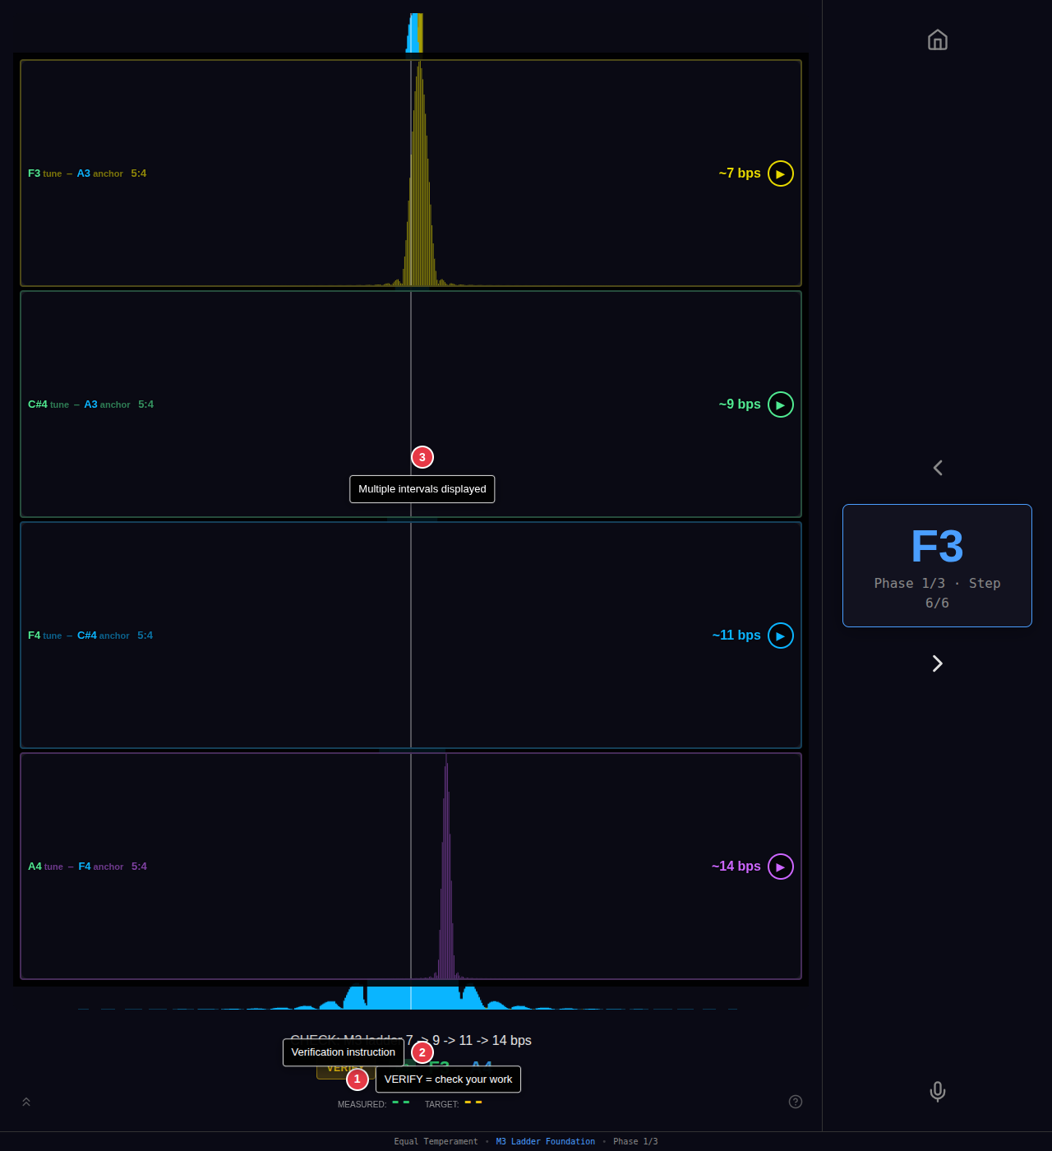Collapse bottom panel with double chevron
Image resolution: width=1052 pixels, height=1151 pixels.
pyautogui.click(x=25, y=1102)
